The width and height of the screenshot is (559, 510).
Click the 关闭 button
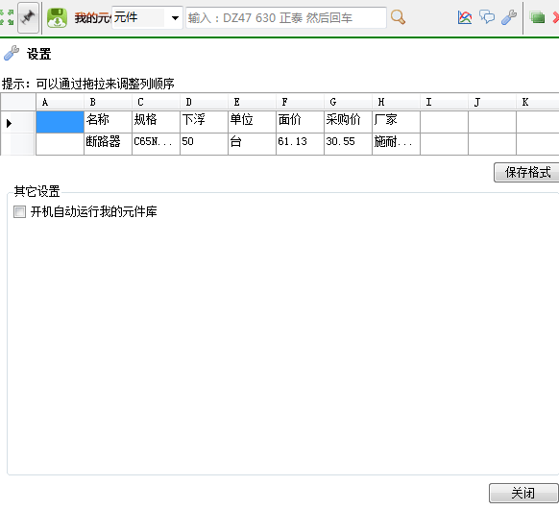point(523,494)
